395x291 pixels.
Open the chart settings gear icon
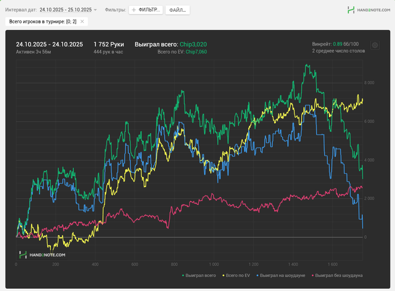pyautogui.click(x=375, y=45)
